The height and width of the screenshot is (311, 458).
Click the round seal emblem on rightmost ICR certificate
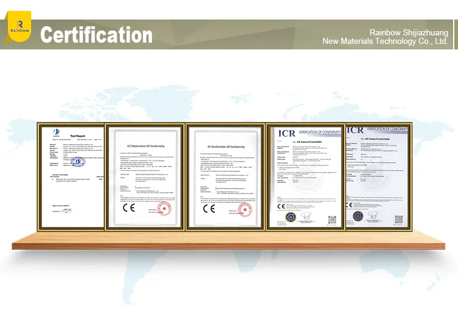tap(358, 216)
